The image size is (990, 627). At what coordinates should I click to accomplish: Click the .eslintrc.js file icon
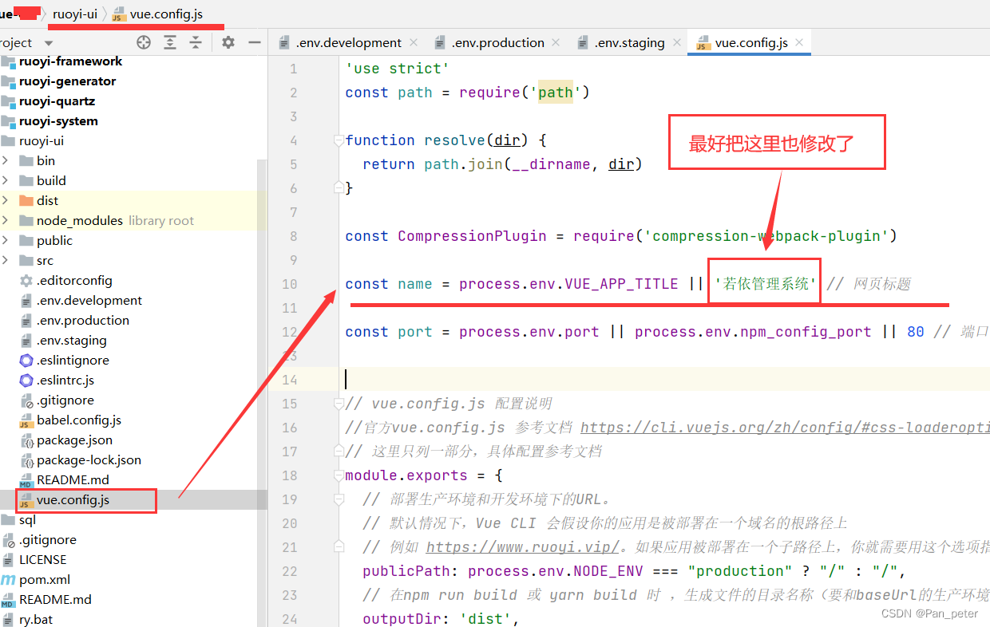click(26, 380)
